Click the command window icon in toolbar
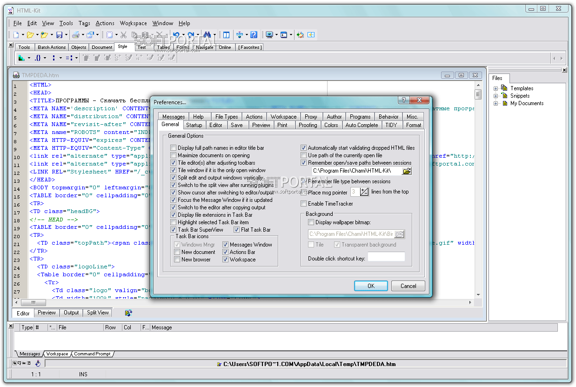 tap(284, 35)
